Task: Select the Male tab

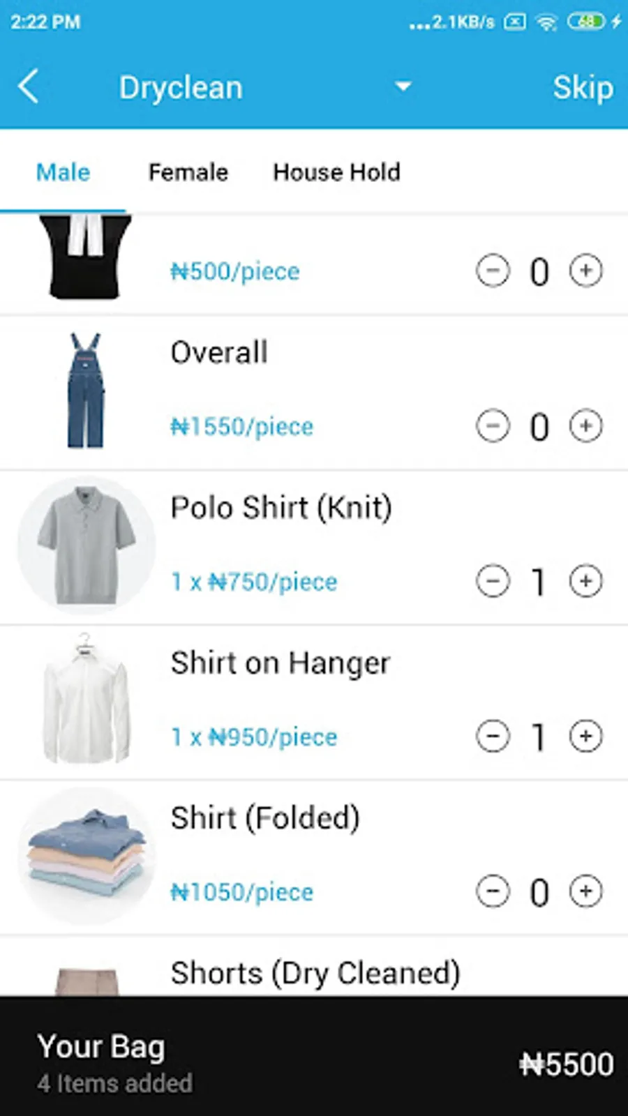Action: 63,172
